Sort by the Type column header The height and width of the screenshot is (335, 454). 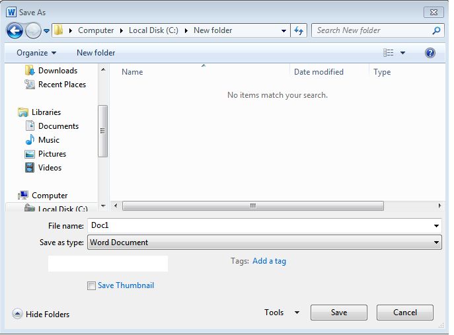(382, 72)
